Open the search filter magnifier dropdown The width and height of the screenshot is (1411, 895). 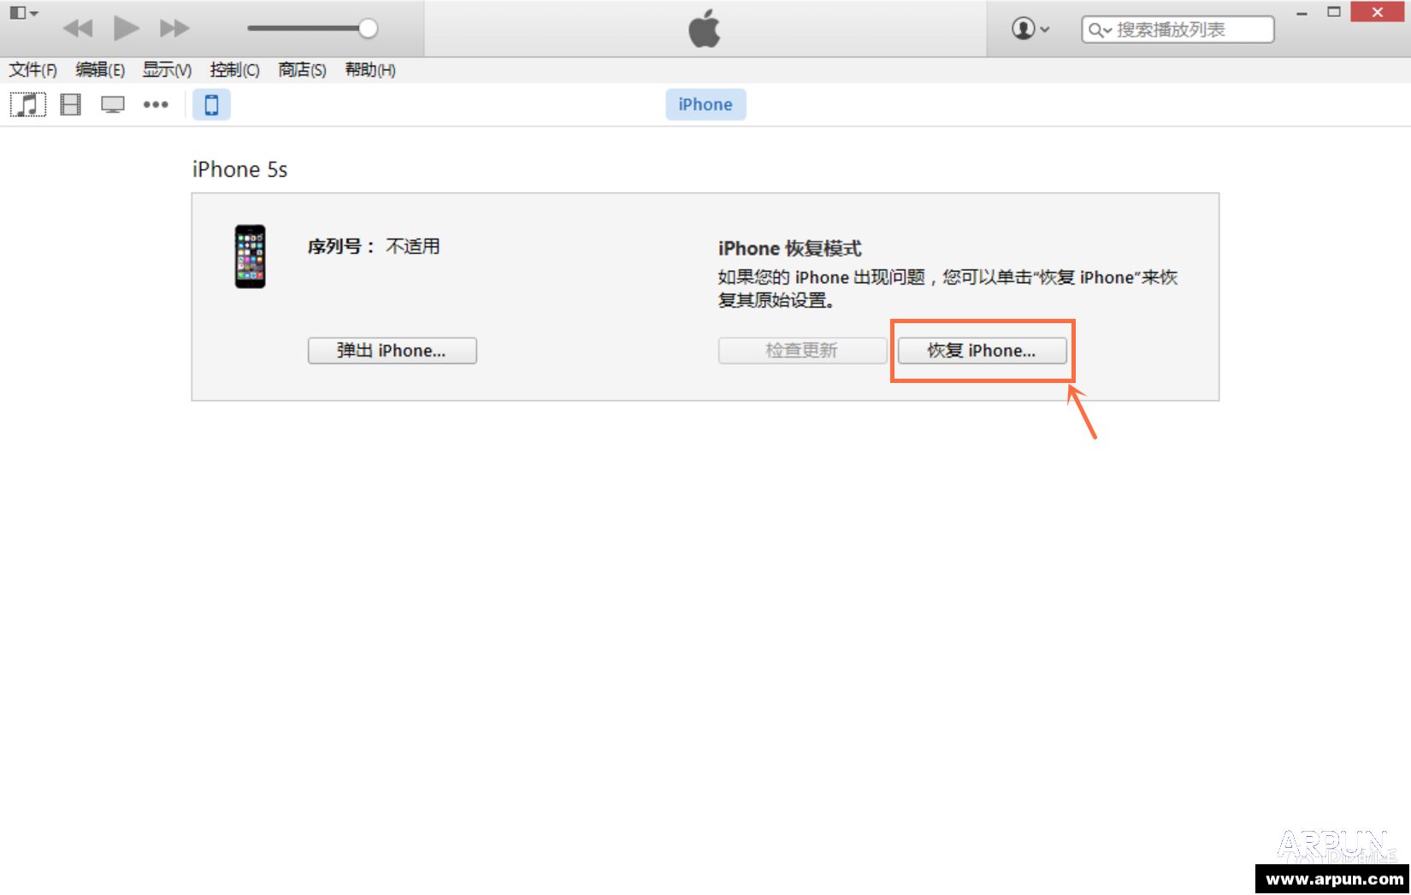1099,29
